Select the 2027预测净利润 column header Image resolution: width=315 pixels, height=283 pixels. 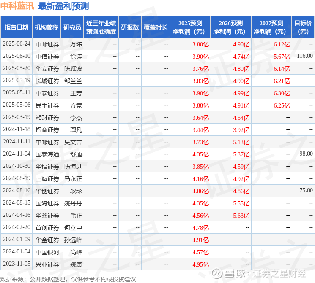pos(271,27)
